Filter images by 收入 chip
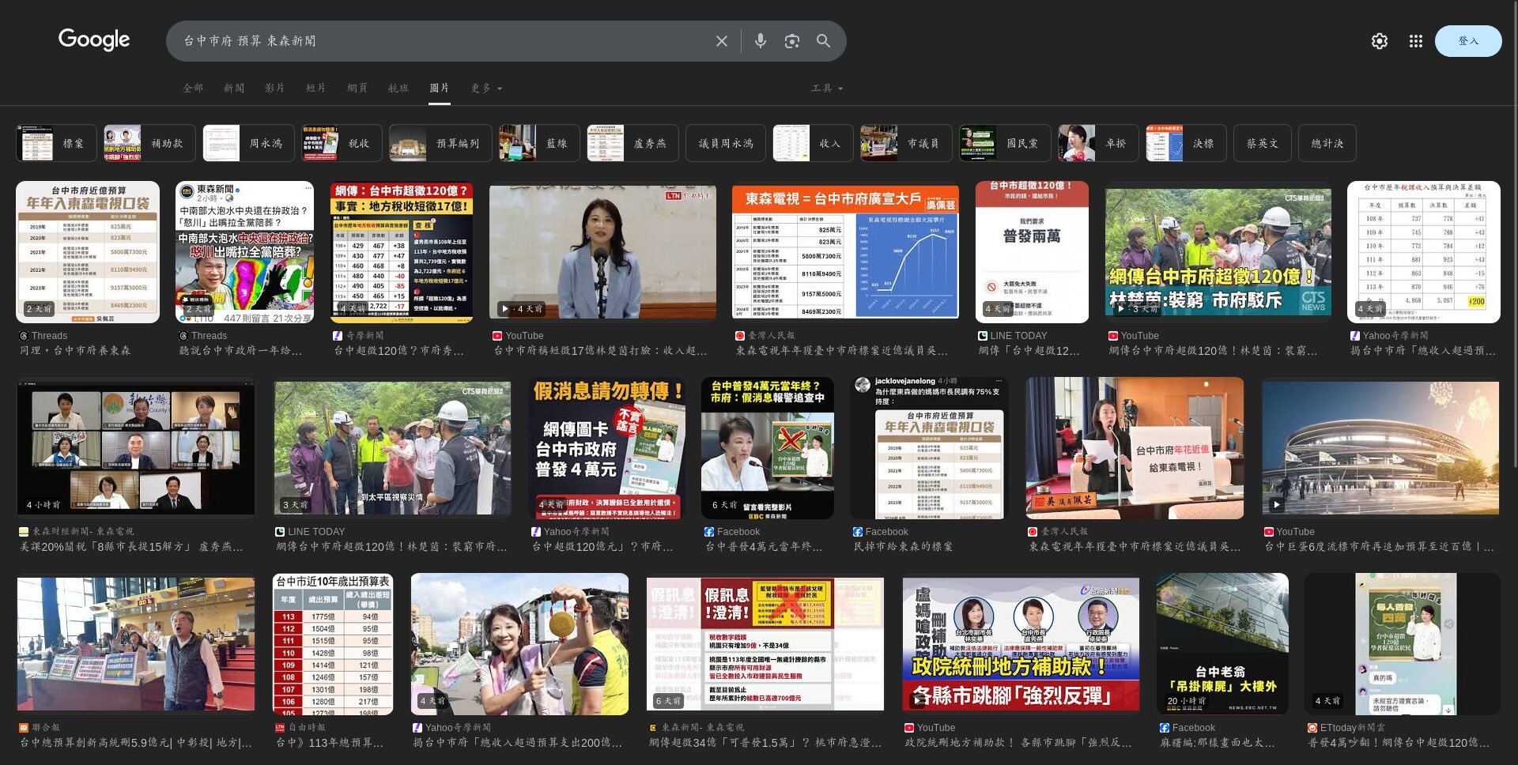 tap(813, 143)
